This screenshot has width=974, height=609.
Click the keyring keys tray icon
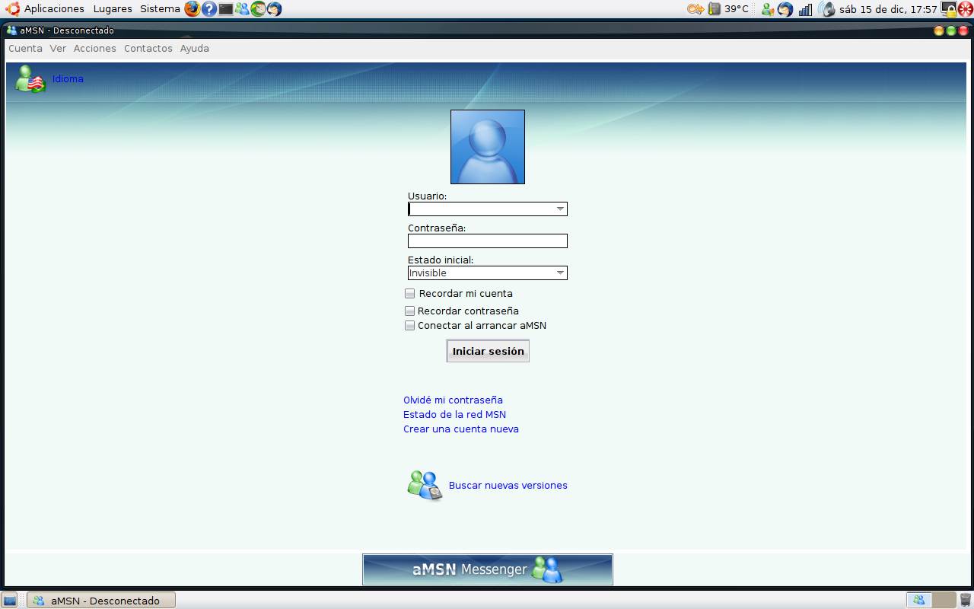(x=695, y=9)
